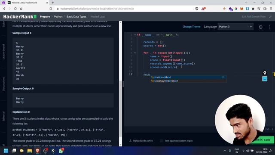Click blue square overlay icon

265,79
